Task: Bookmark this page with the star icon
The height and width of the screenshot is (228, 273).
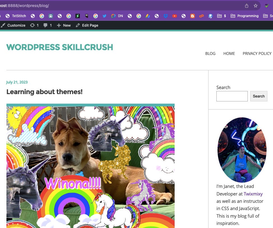Action: [255, 6]
